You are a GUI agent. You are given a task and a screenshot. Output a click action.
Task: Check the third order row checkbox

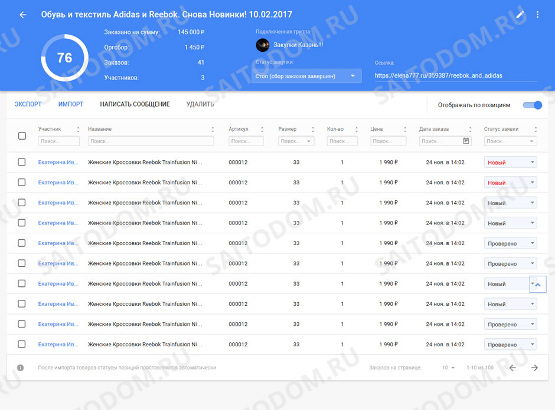tap(22, 203)
